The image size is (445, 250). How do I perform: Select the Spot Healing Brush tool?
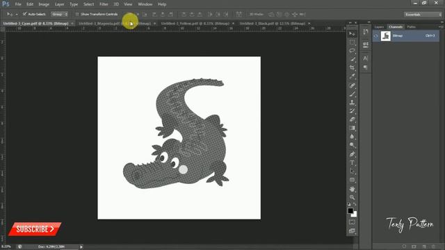(352, 85)
